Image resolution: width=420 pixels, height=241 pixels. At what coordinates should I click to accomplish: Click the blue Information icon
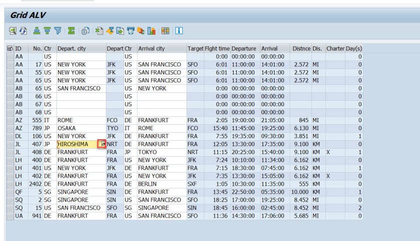[x=178, y=31]
